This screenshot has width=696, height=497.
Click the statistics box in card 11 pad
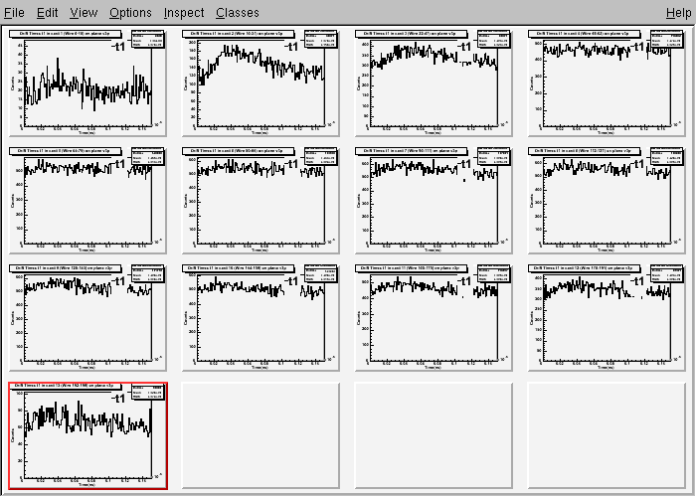(x=494, y=273)
